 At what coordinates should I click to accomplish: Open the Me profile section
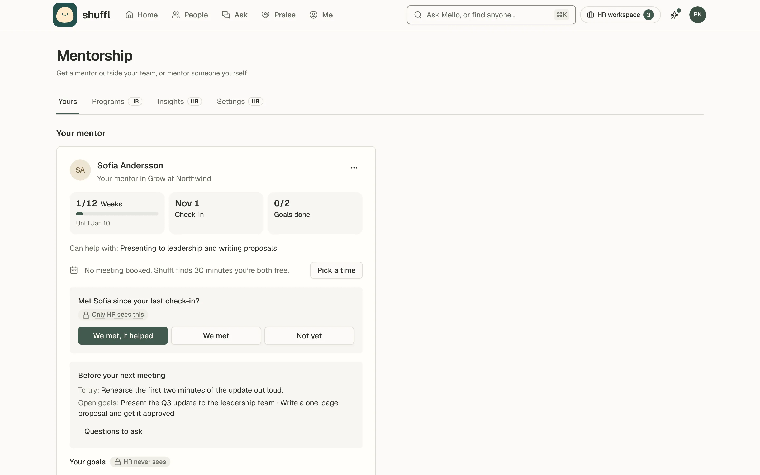coord(321,15)
